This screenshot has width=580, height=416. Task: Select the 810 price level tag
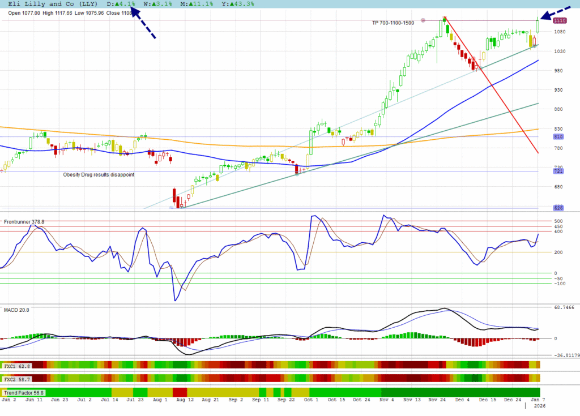558,136
